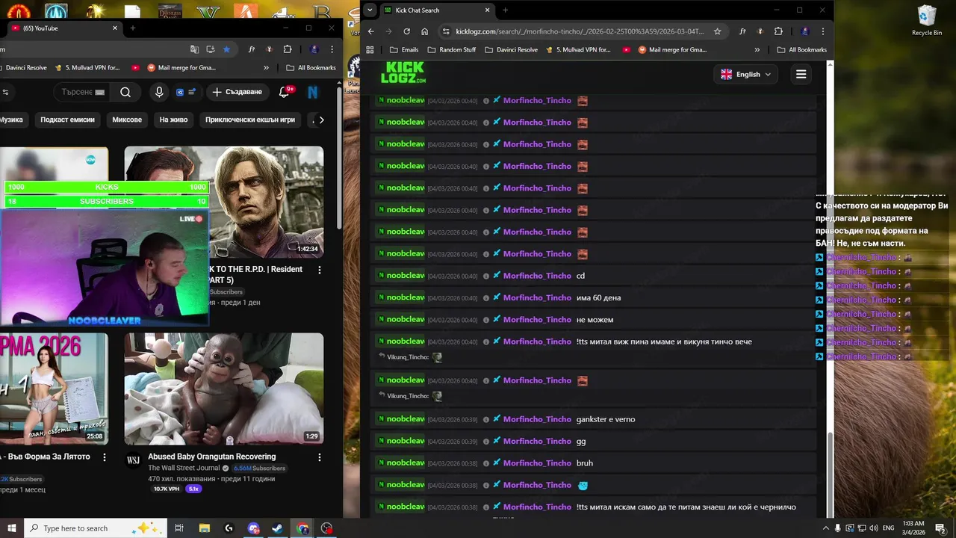
Task: Open a new tab in YouTube window
Action: point(133,28)
